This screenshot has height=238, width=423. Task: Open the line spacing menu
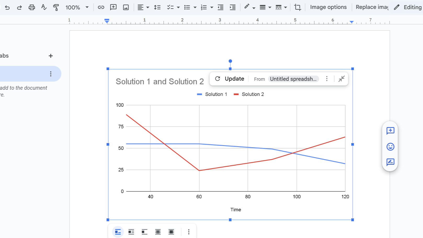click(x=157, y=7)
